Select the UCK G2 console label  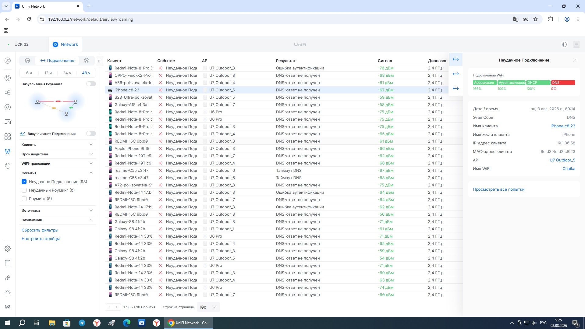click(x=21, y=44)
